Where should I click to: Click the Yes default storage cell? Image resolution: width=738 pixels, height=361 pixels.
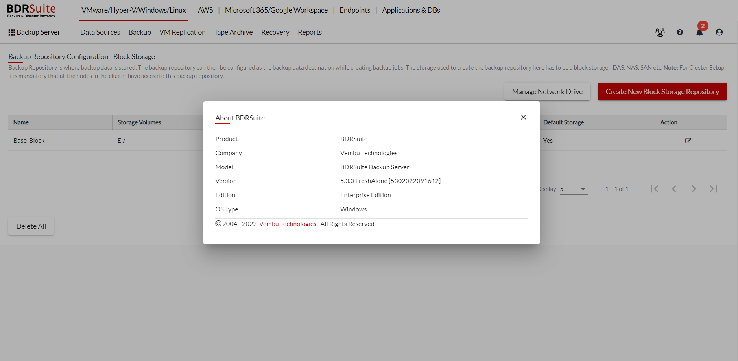click(x=548, y=141)
